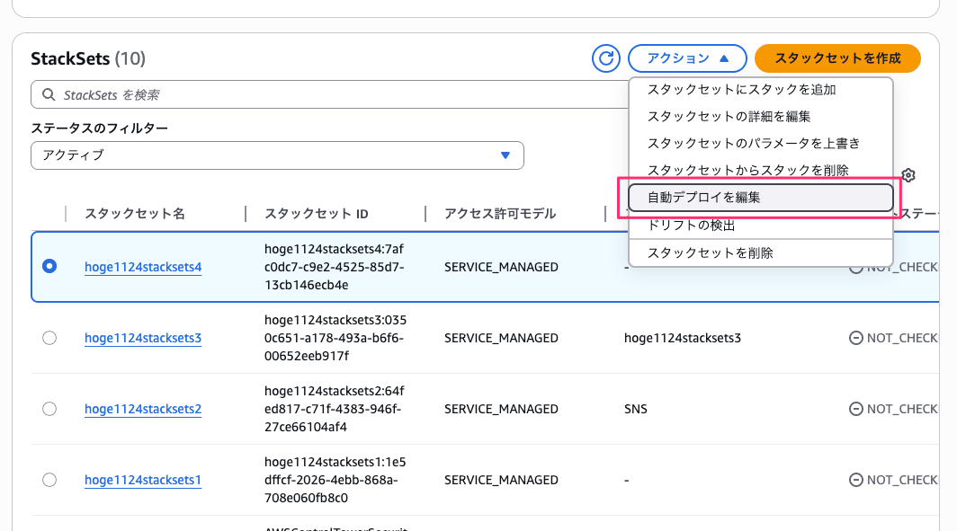Click NOT_CHECKED status icon for hoge1124stacksets2

pyautogui.click(x=855, y=409)
